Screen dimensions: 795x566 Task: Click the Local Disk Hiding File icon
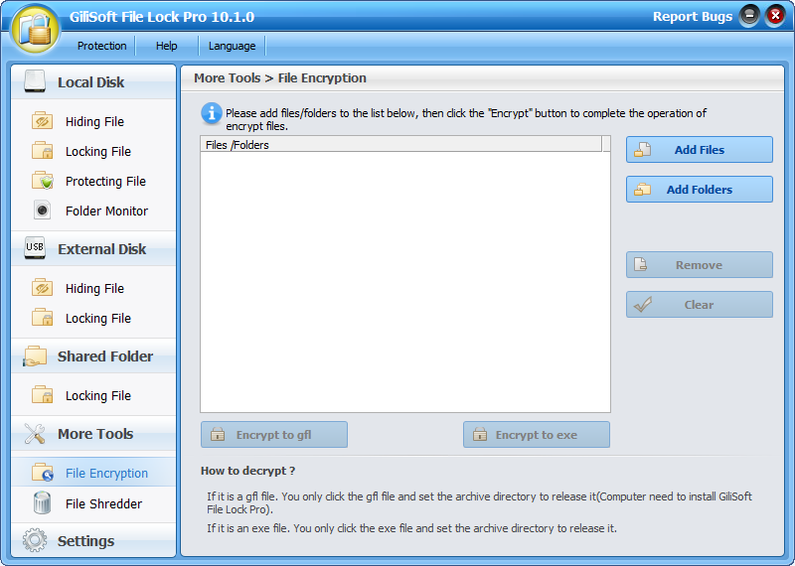pos(42,121)
